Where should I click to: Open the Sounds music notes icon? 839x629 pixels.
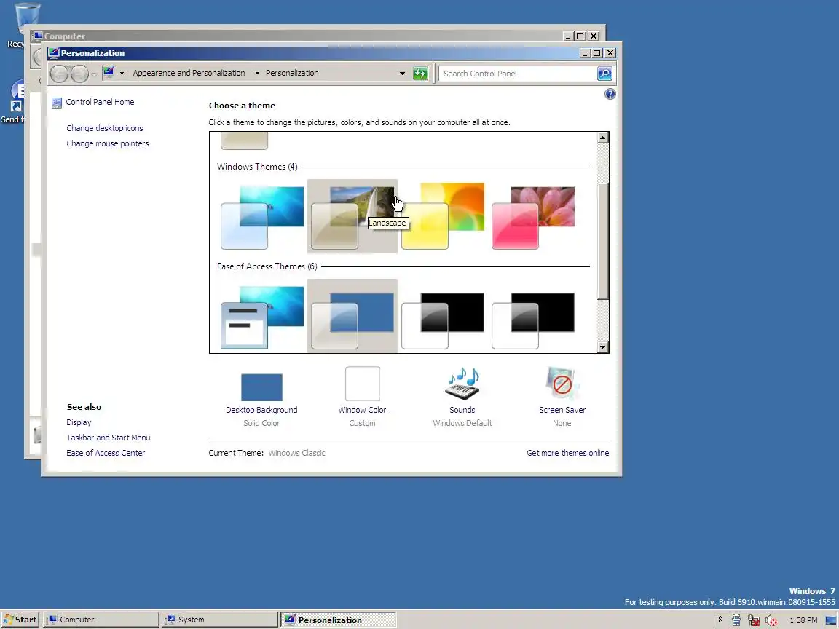[x=462, y=384]
